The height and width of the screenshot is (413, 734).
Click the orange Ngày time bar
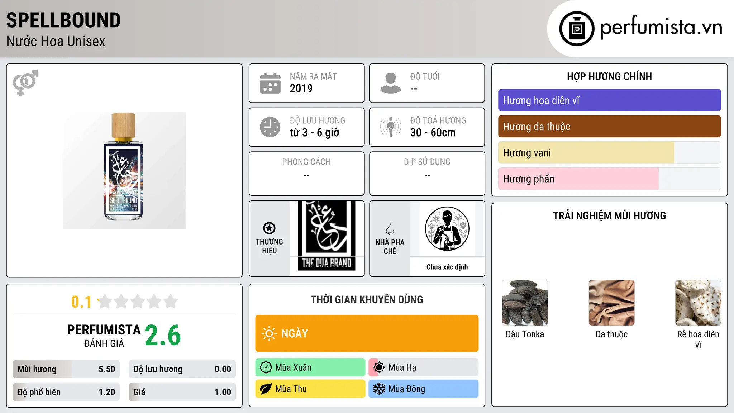click(367, 333)
